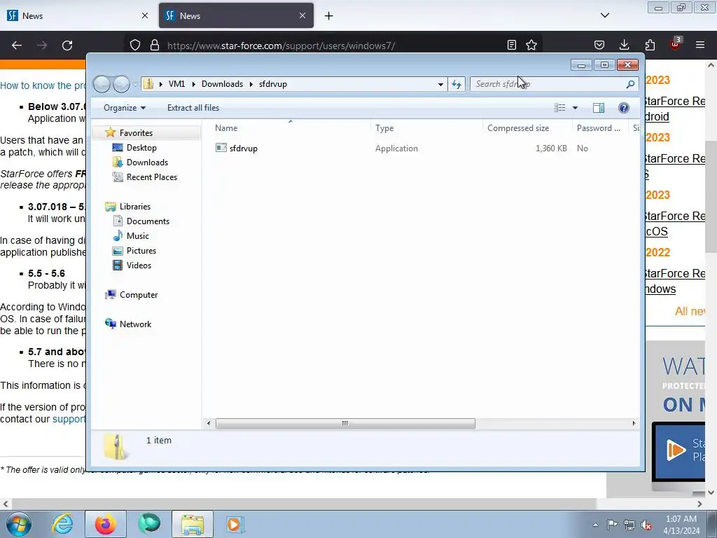Open Explorer Help with the question mark icon
The image size is (717, 538).
pos(624,107)
